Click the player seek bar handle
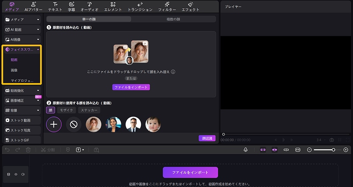The height and width of the screenshot is (187, 353). (x=224, y=135)
